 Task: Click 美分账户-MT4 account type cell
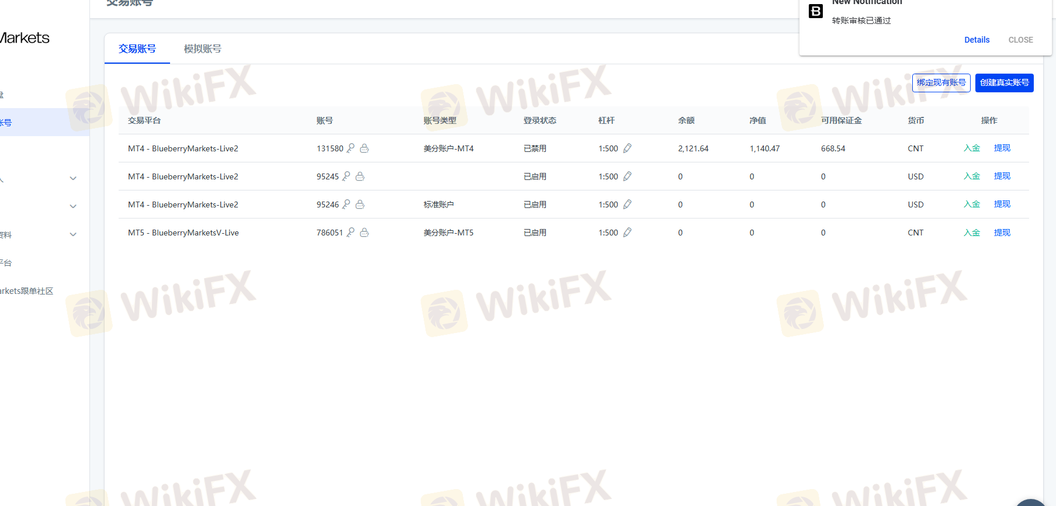click(449, 148)
